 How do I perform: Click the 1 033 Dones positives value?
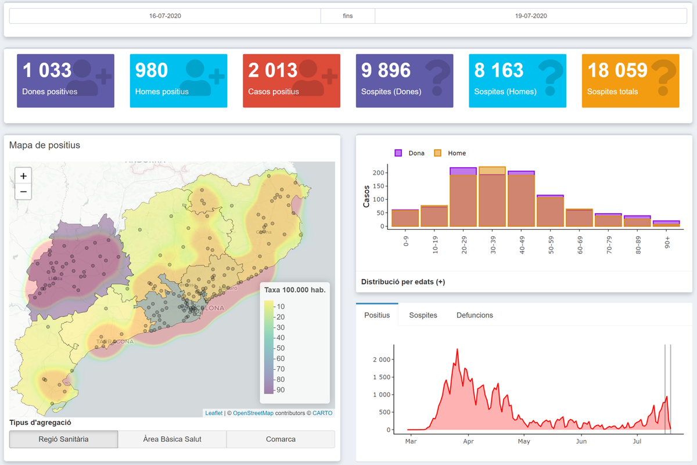tap(47, 70)
